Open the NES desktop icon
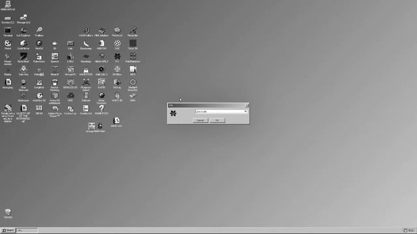The width and height of the screenshot is (417, 234). 133,71
